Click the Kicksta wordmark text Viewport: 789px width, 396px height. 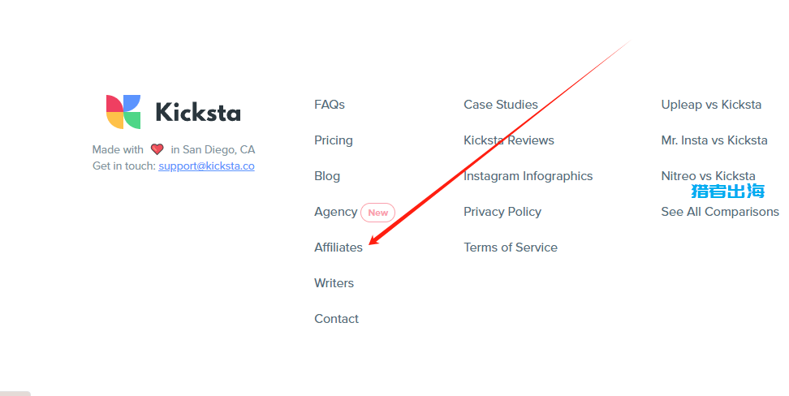click(x=198, y=112)
